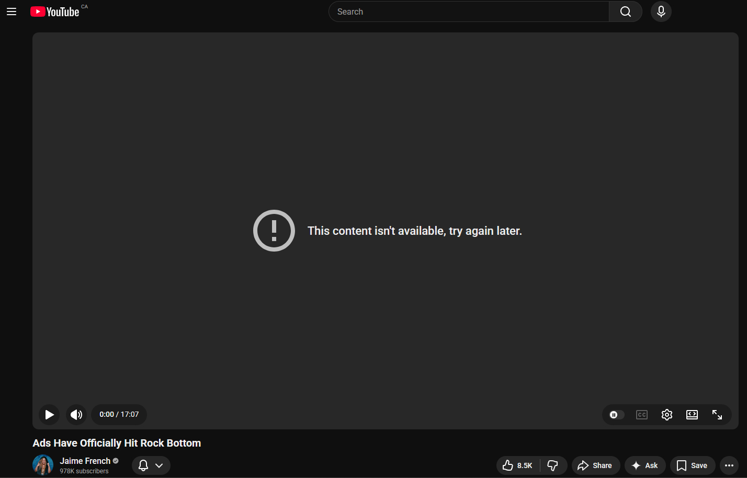Expand the notification bell dropdown

coord(151,465)
